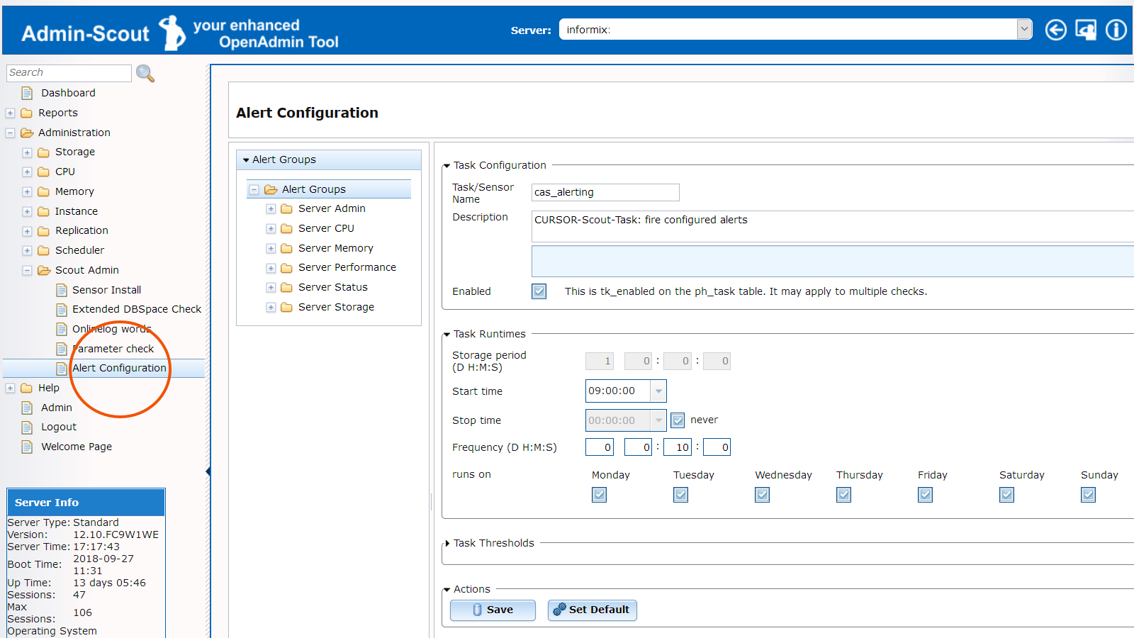Click the sidebar collapse arrow handle

click(208, 471)
